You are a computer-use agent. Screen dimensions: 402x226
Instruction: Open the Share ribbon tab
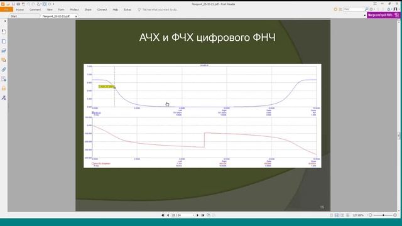point(88,9)
